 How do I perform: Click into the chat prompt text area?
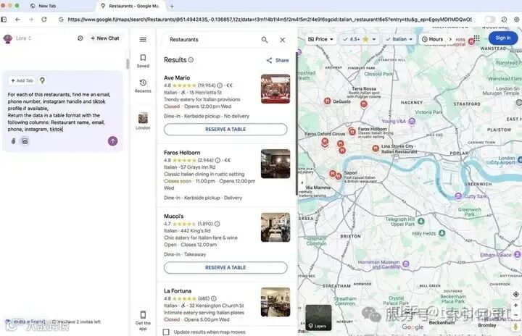(58, 112)
